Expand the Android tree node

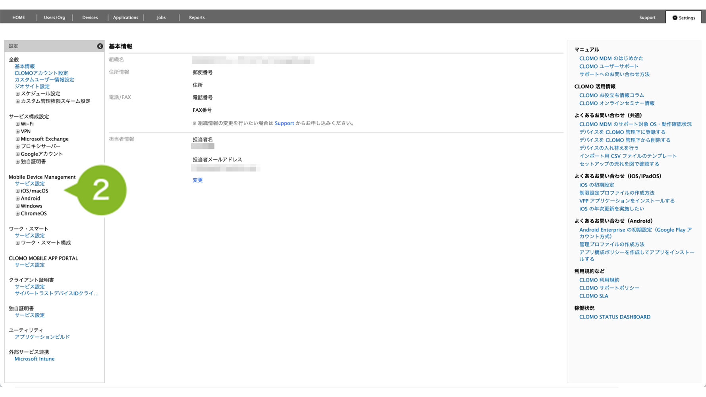tap(17, 198)
